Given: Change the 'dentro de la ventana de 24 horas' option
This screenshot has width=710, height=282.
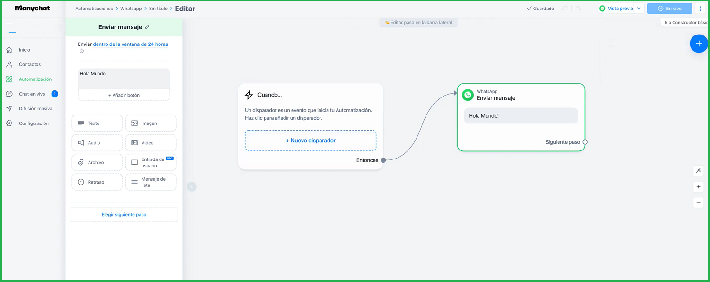Looking at the screenshot, I should click(x=131, y=44).
